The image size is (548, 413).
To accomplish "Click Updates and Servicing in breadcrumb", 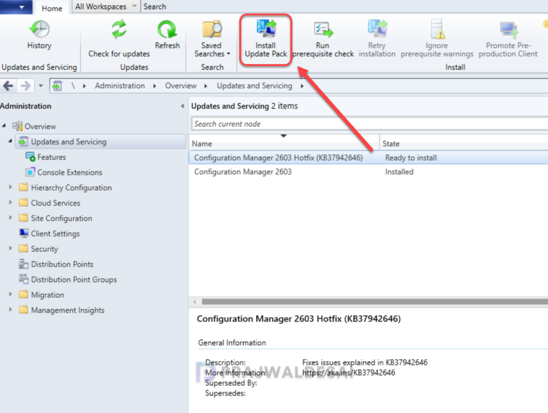I will pos(254,86).
